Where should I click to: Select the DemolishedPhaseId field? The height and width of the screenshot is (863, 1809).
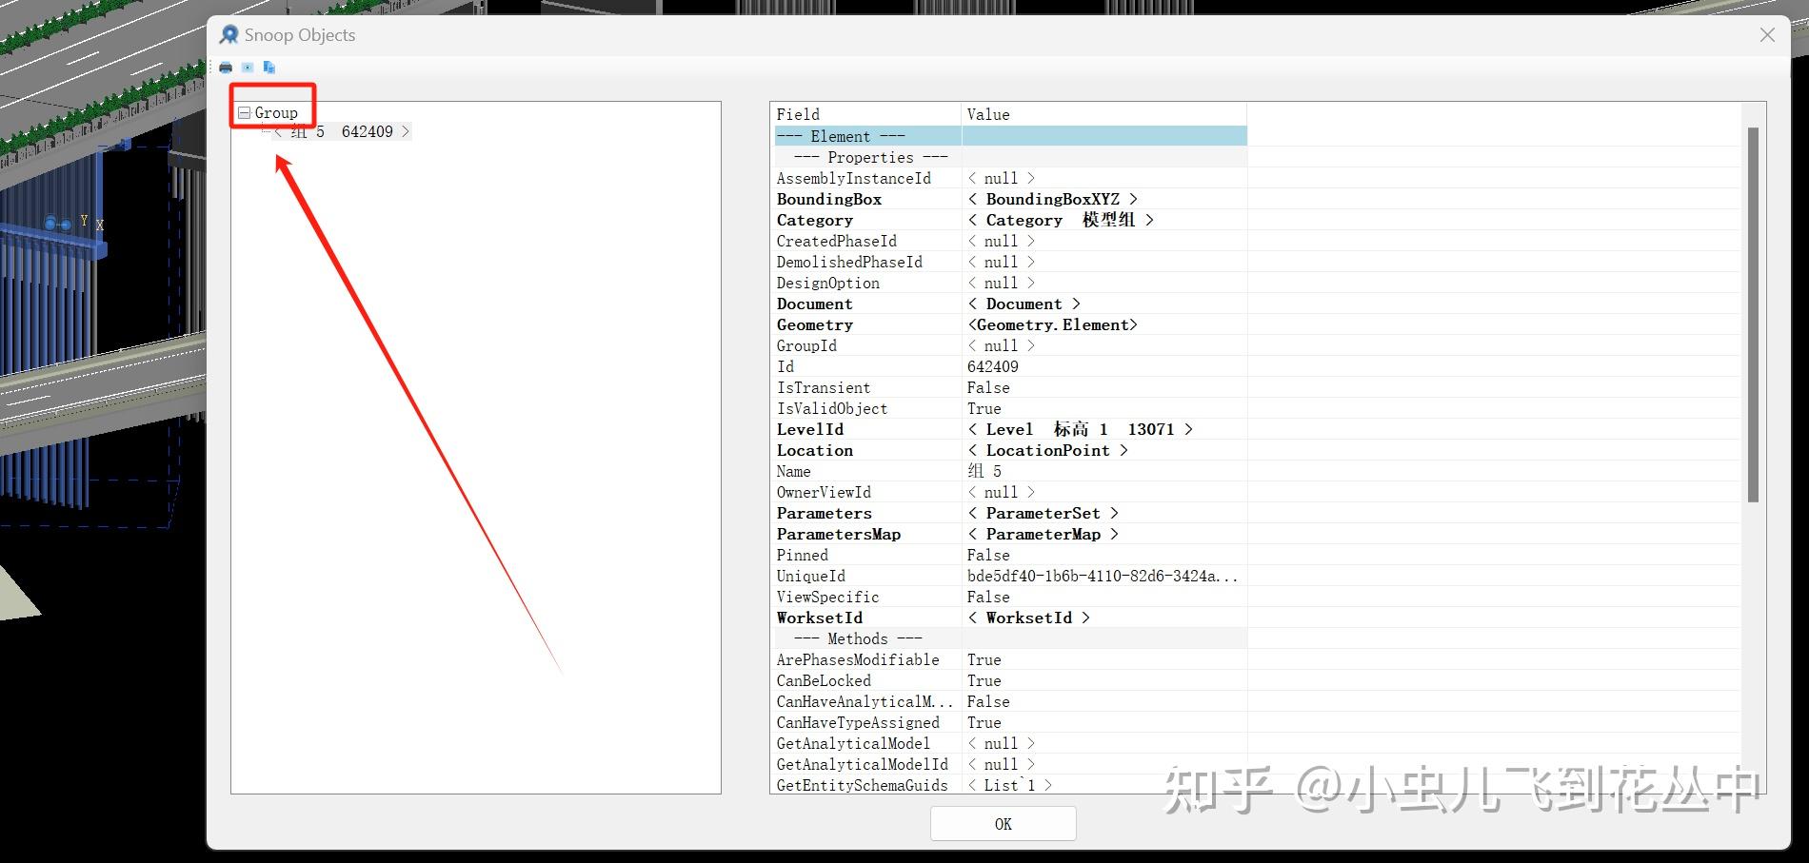coord(849,263)
